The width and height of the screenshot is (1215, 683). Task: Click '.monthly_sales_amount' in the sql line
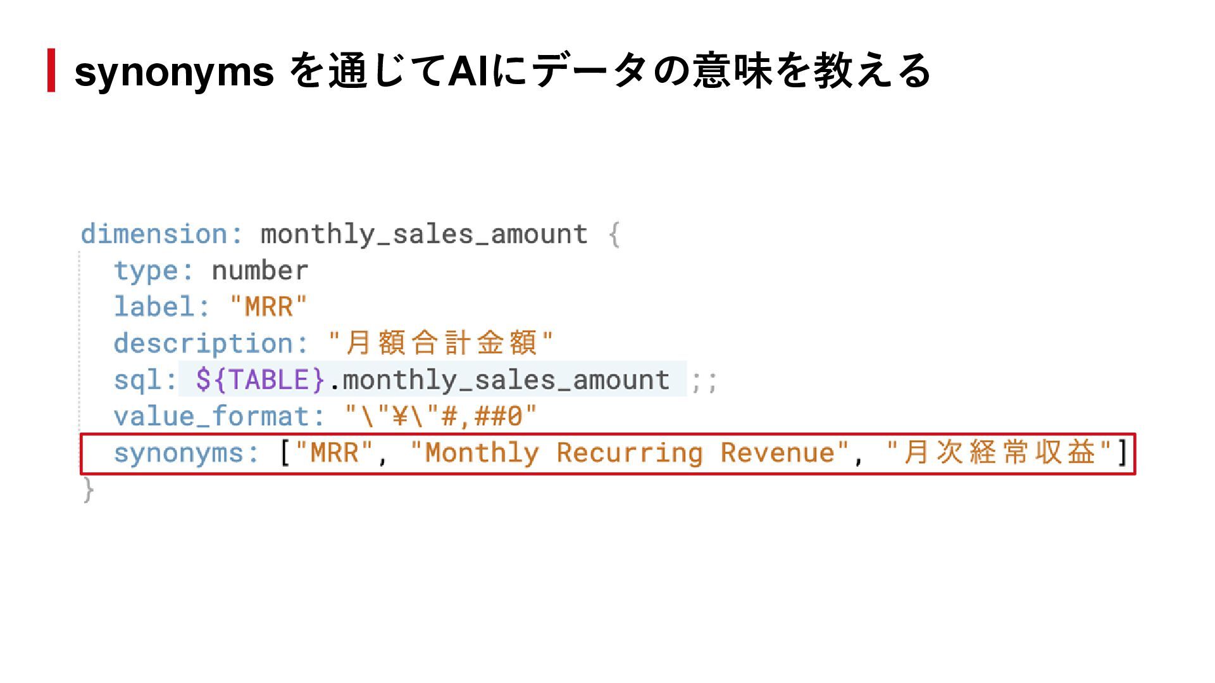[x=500, y=380]
